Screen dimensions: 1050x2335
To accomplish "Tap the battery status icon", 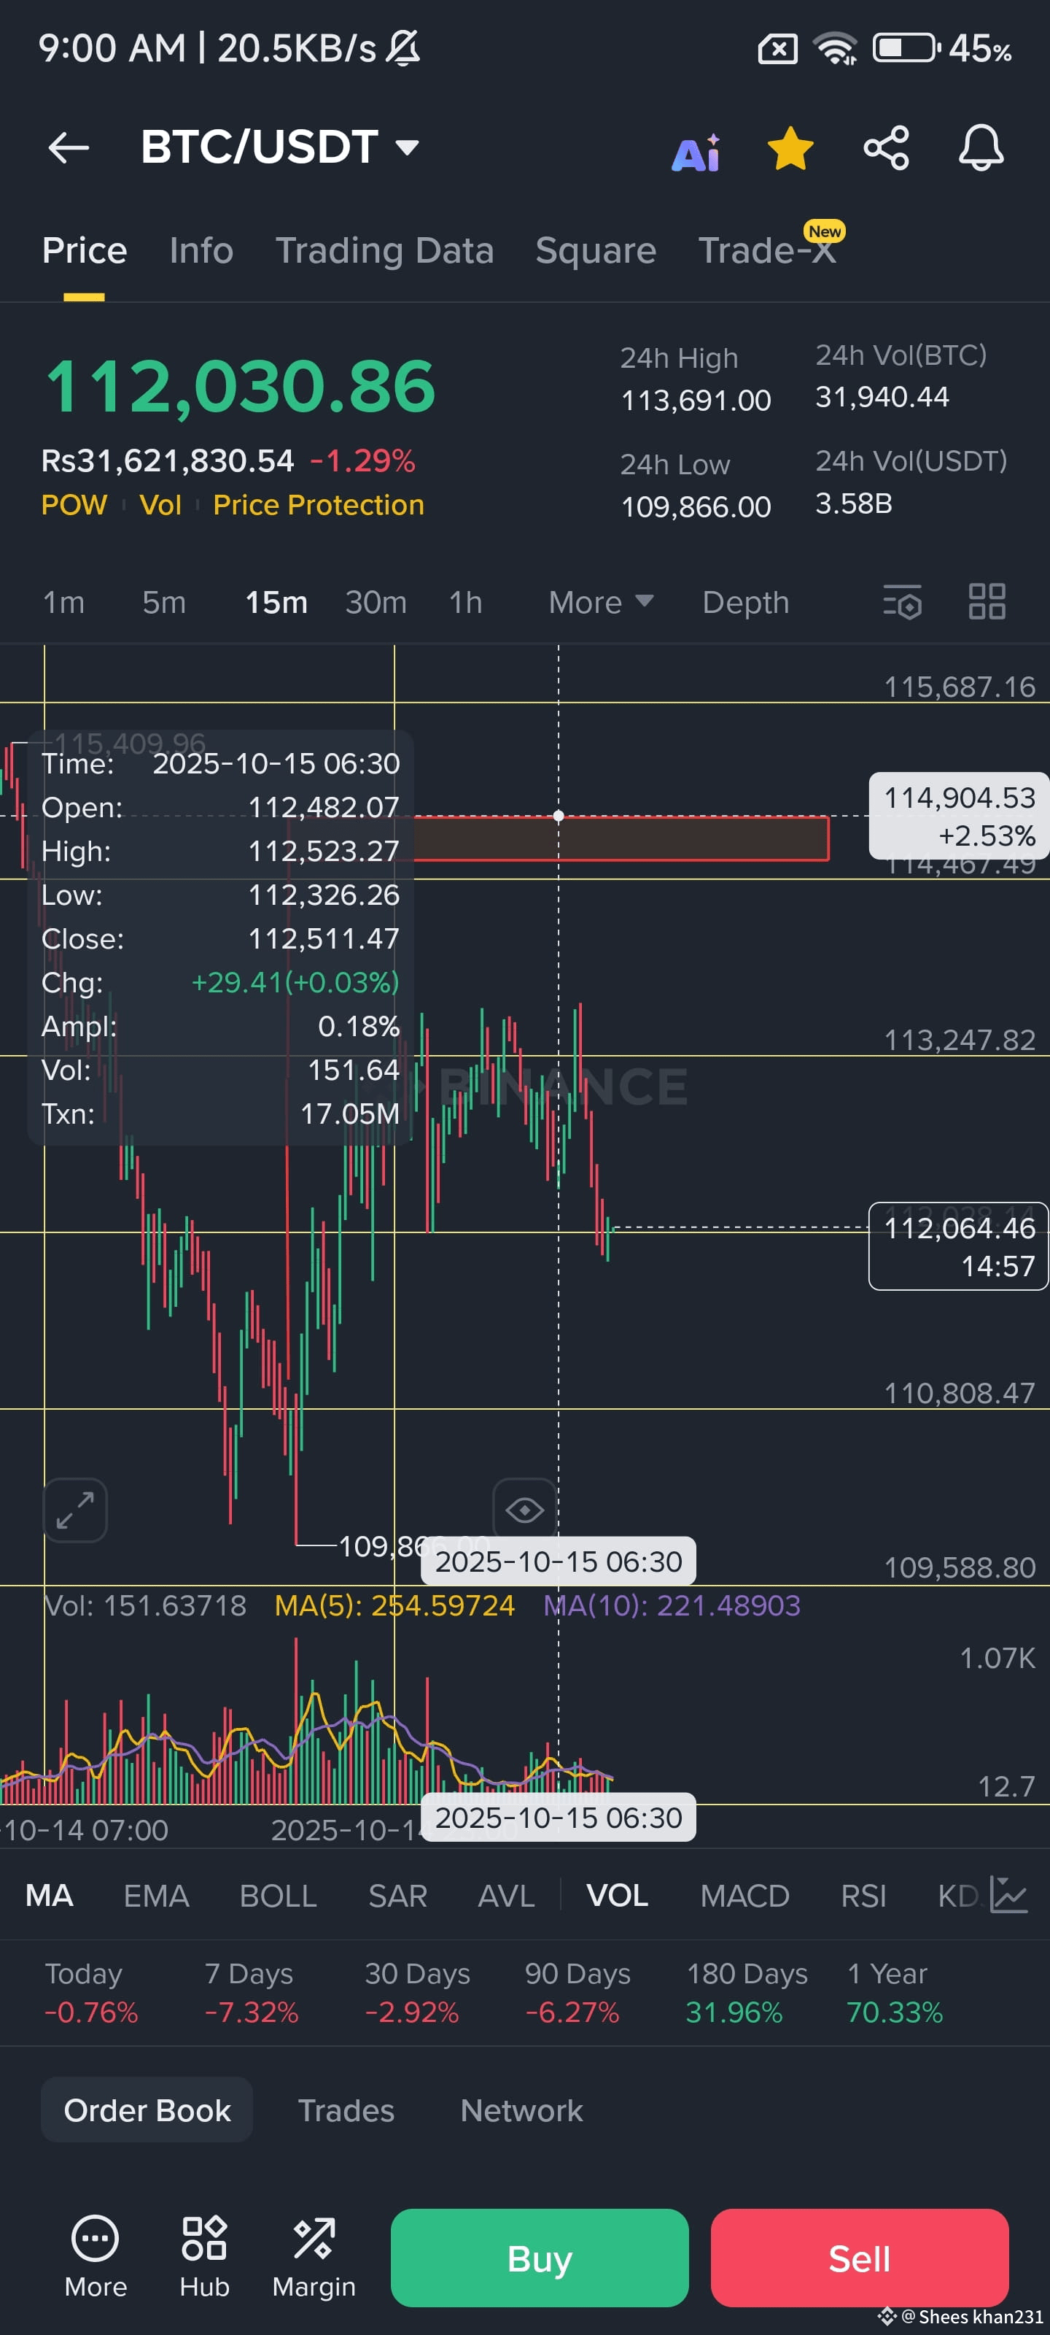I will 907,48.
